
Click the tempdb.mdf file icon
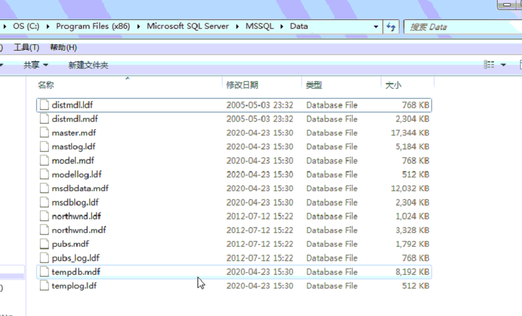(44, 272)
